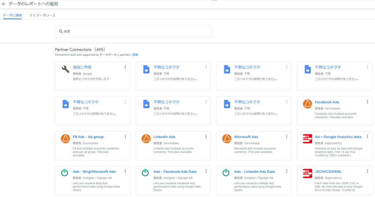Screen dimensions: 375x197
Task: Open the Facebook Ads connector title
Action: (x=327, y=102)
